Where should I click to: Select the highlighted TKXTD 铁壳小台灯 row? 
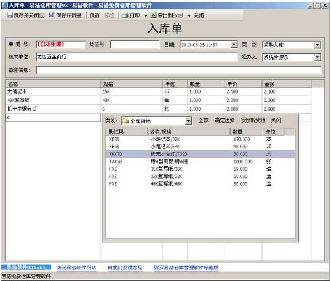point(200,154)
